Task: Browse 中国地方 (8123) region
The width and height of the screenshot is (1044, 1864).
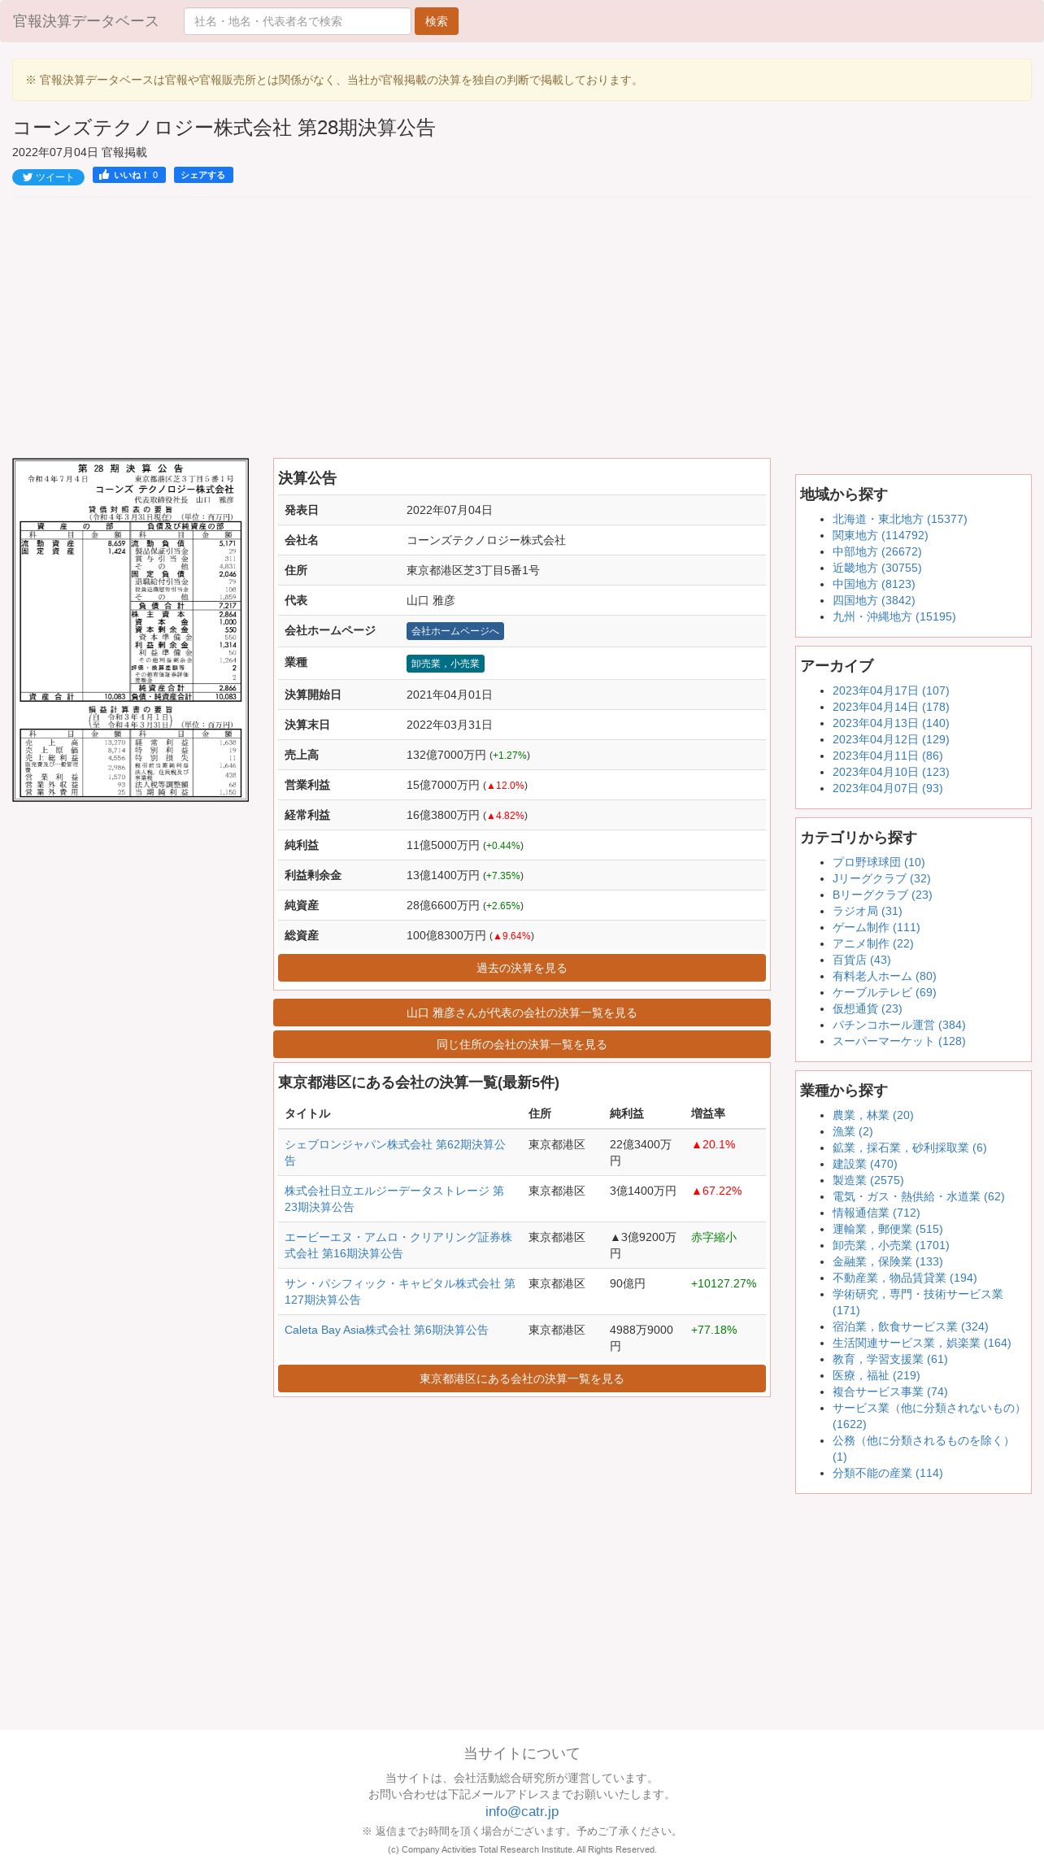Action: [x=873, y=584]
